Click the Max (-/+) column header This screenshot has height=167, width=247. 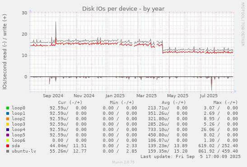pos(225,103)
